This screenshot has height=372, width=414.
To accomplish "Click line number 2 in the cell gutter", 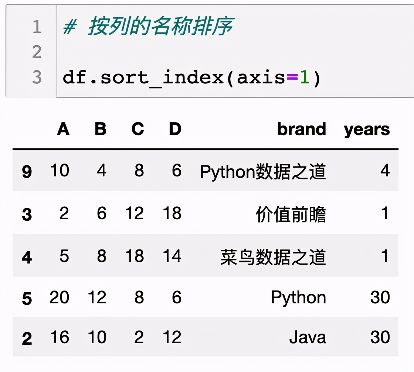I will coord(37,52).
